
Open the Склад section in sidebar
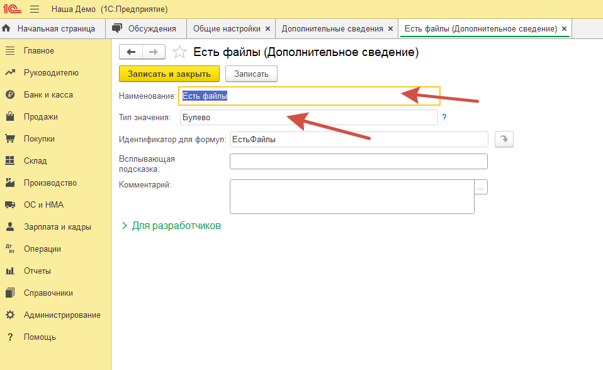point(35,161)
